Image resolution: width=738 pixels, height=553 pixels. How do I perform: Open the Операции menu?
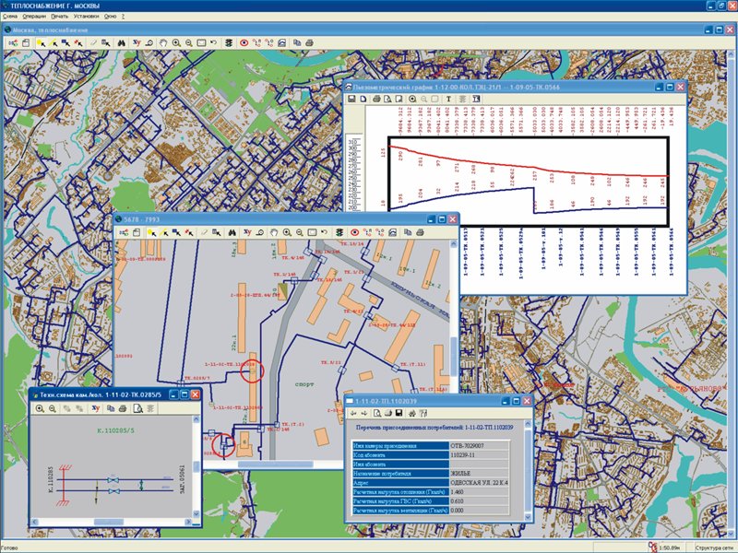point(38,18)
